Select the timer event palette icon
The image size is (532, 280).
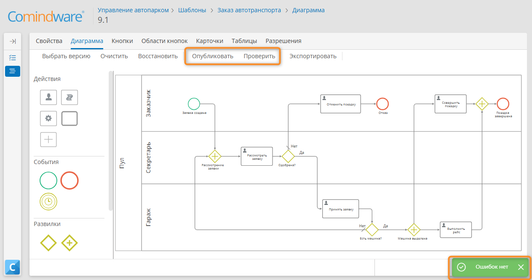[48, 202]
